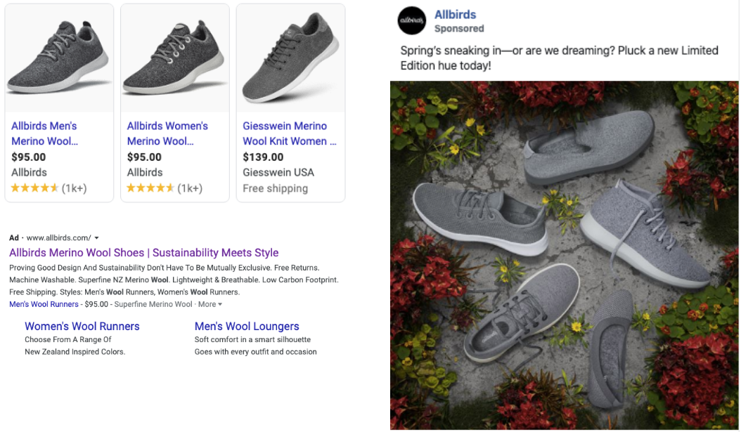Click the star rating on Men's Merino card
Image resolution: width=741 pixels, height=432 pixels.
coord(34,188)
